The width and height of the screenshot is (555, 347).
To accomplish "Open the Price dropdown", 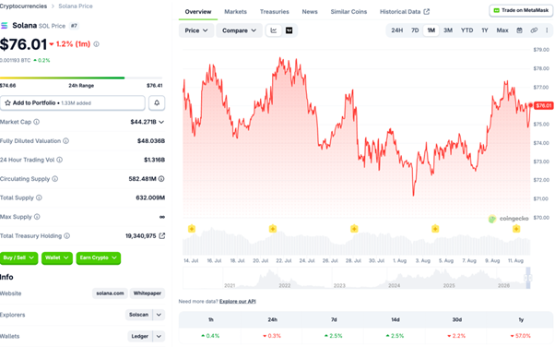I will pyautogui.click(x=196, y=30).
